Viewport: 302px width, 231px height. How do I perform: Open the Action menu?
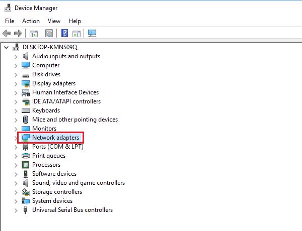pos(31,21)
